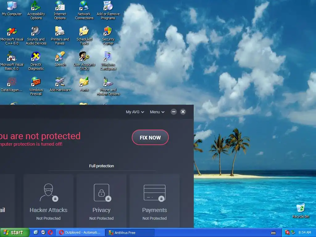Screen dimensions: 316x237
Task: Select the Speech desktop icon
Action: (60, 59)
